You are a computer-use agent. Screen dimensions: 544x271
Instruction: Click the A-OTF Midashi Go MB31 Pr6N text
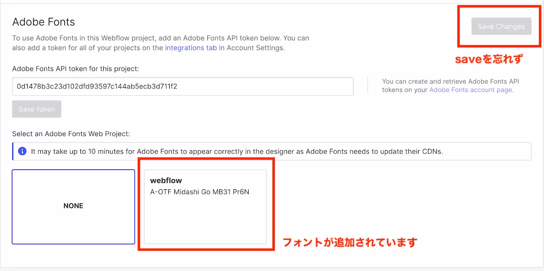coord(200,192)
